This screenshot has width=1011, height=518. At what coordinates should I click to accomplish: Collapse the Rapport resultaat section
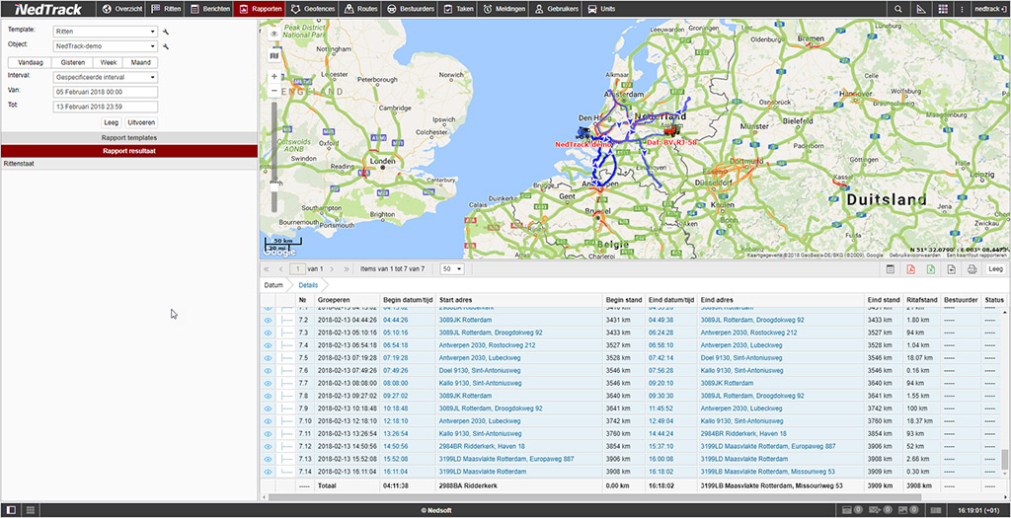[x=129, y=151]
